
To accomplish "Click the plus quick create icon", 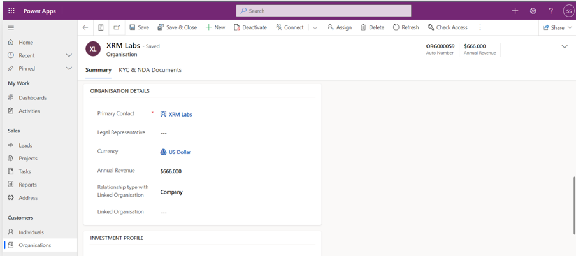I will click(515, 11).
